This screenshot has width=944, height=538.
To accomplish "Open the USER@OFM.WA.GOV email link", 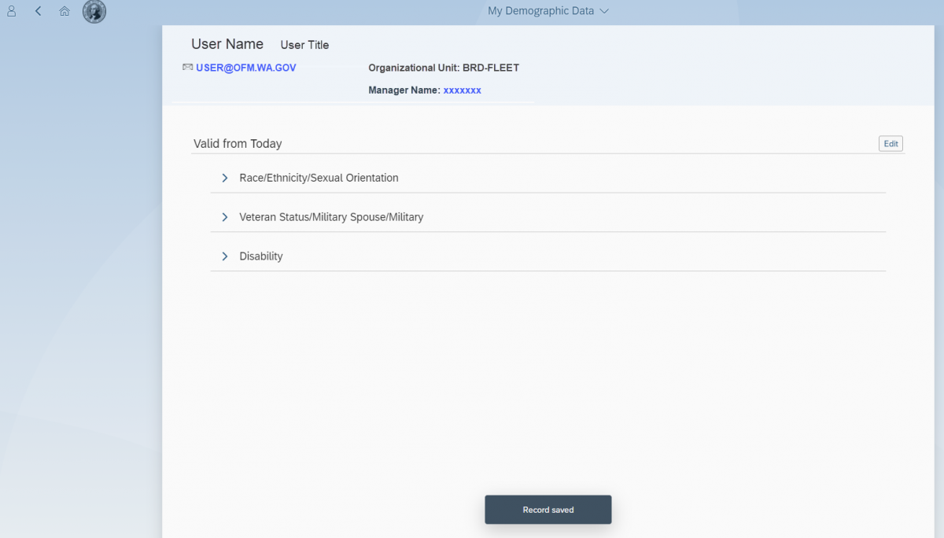I will (245, 67).
